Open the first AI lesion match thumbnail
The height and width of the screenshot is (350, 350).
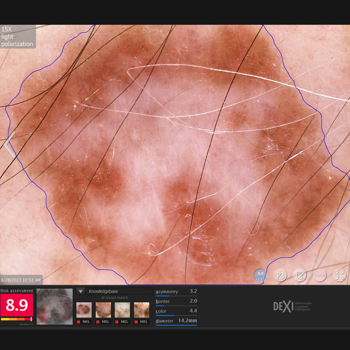[x=84, y=310]
